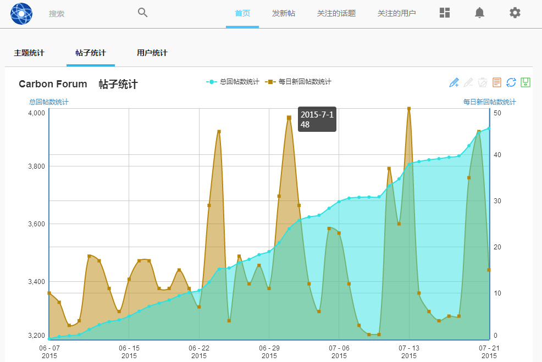Click the '40' right axis label
The image size is (542, 362).
497,155
